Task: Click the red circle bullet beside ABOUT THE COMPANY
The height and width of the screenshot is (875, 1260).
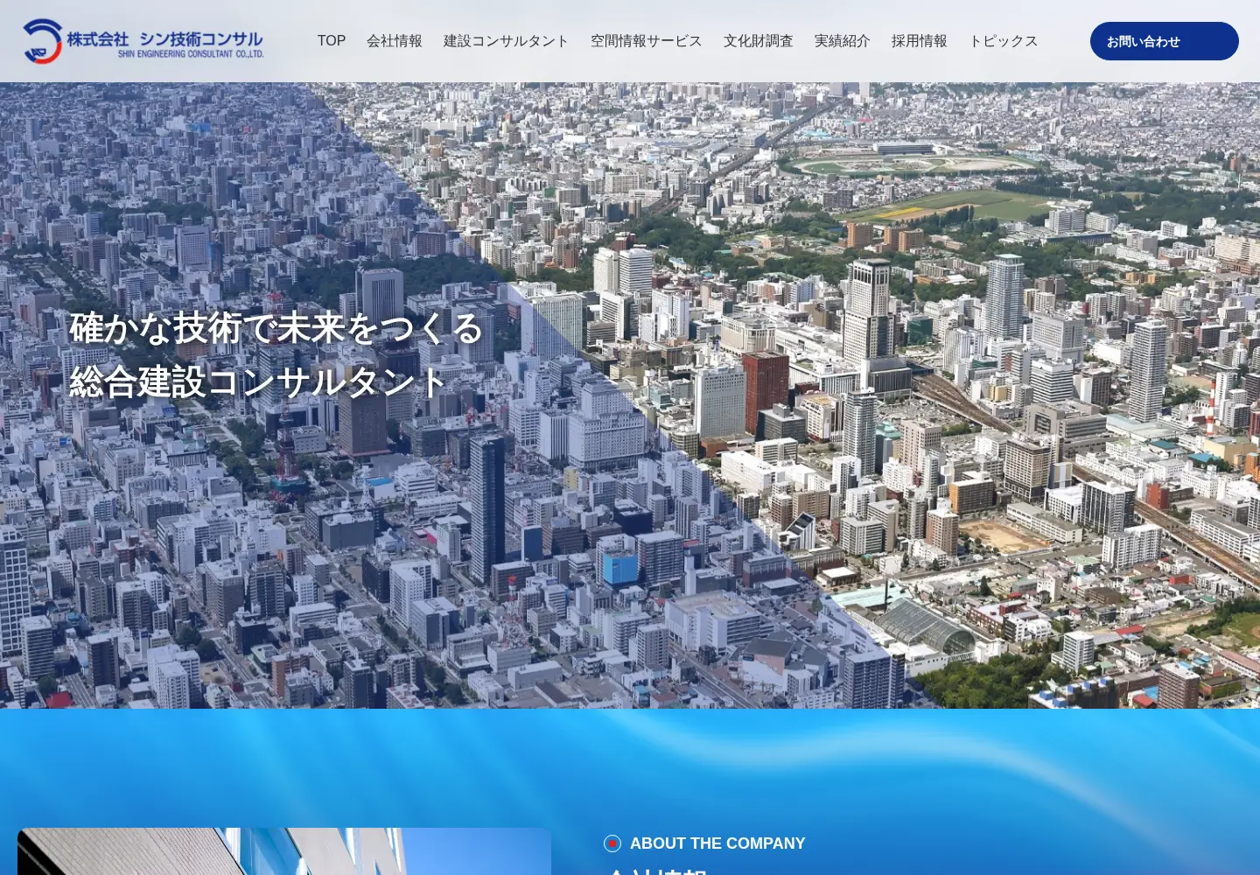Action: [612, 843]
